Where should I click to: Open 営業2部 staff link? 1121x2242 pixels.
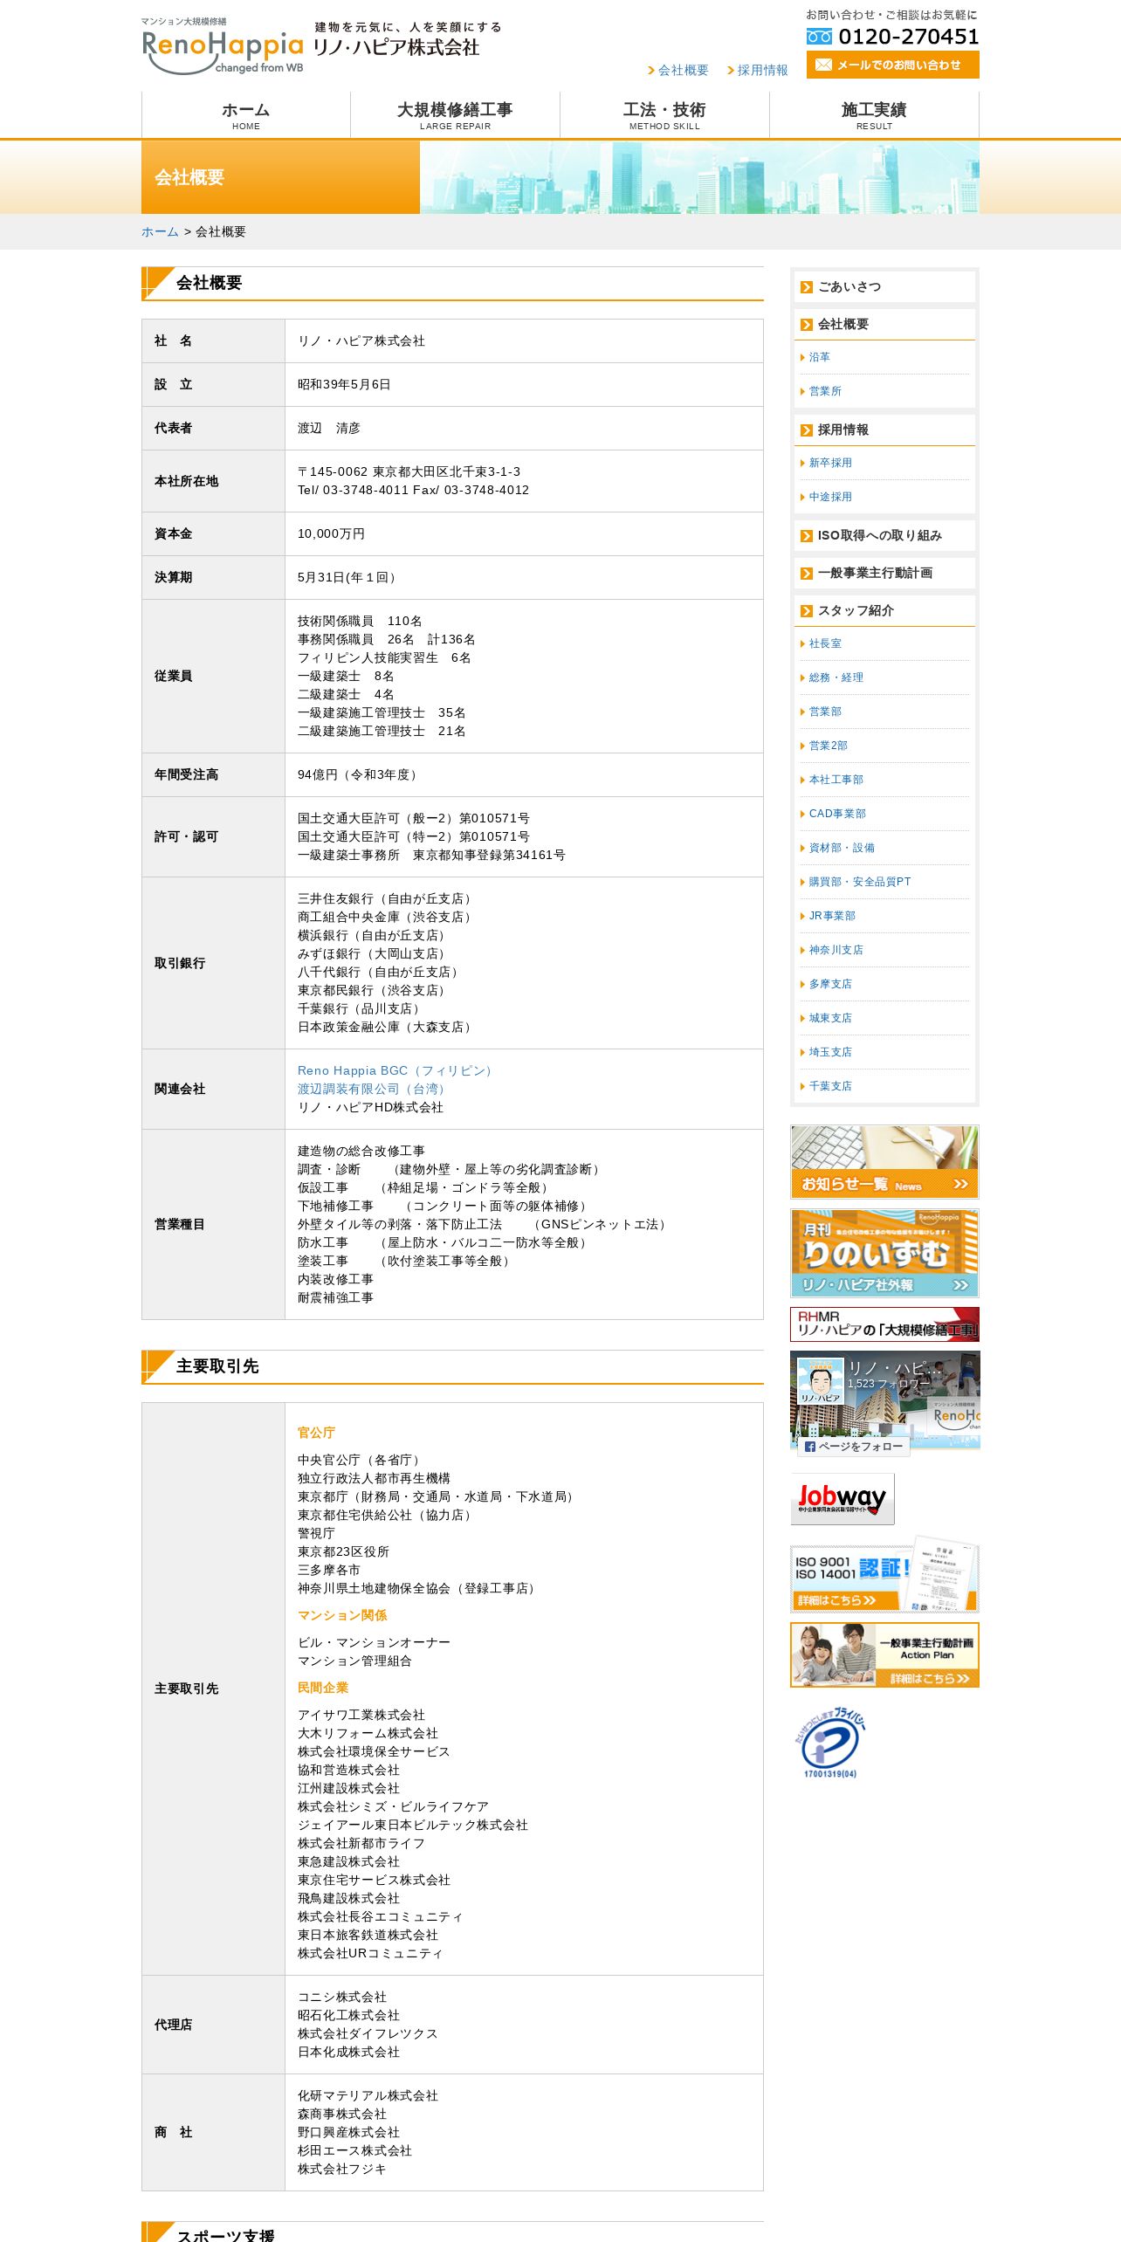828,746
